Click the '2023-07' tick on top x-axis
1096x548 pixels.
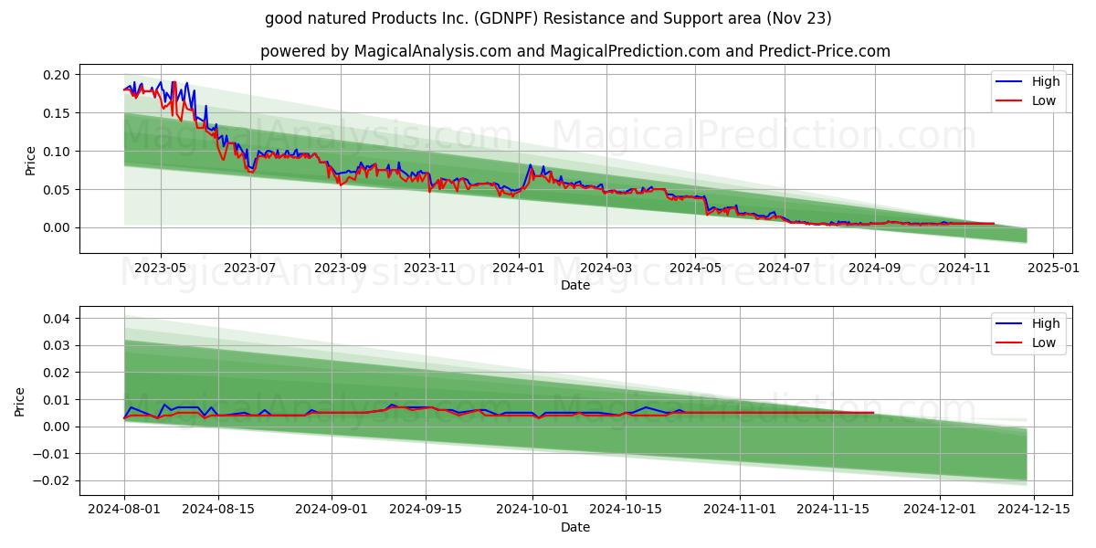(250, 268)
